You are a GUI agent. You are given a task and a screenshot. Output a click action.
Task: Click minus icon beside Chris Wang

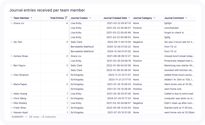tap(11, 98)
